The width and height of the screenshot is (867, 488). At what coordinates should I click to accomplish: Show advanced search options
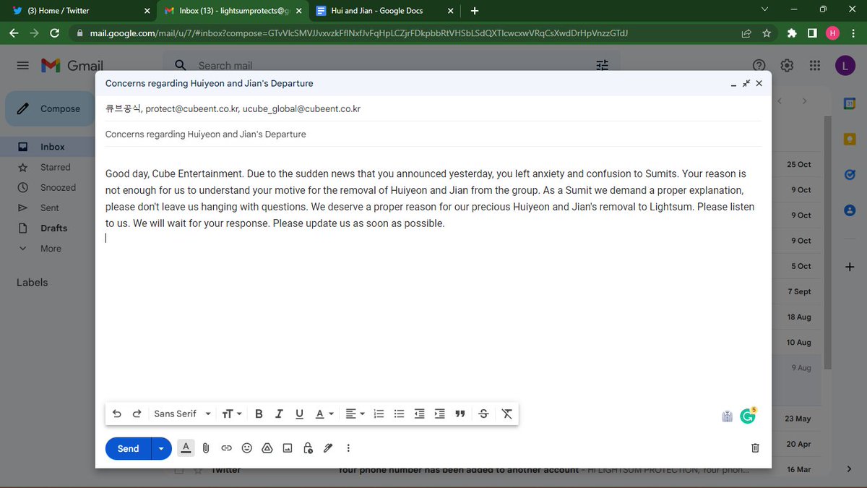[x=603, y=65]
